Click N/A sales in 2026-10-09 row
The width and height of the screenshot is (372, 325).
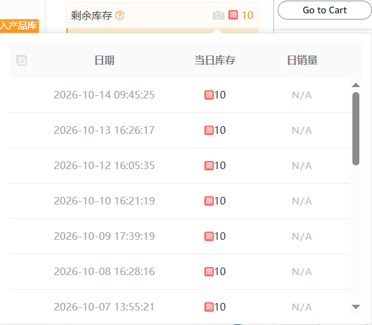(302, 237)
